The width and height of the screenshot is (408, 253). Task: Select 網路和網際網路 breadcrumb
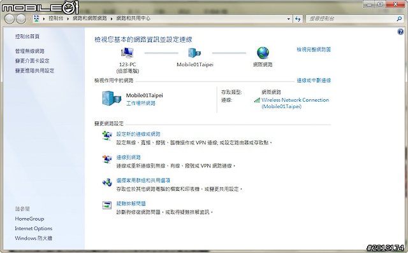90,18
